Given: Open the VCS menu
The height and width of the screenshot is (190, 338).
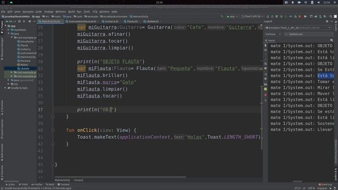Looking at the screenshot, I should click(x=95, y=12).
